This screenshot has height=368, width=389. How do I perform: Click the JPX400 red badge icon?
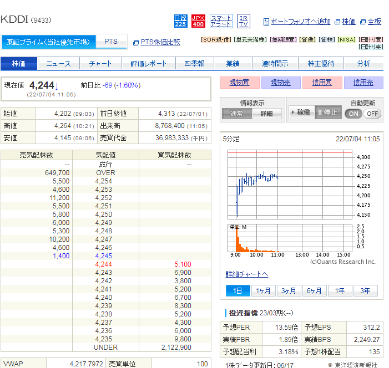coord(198,21)
